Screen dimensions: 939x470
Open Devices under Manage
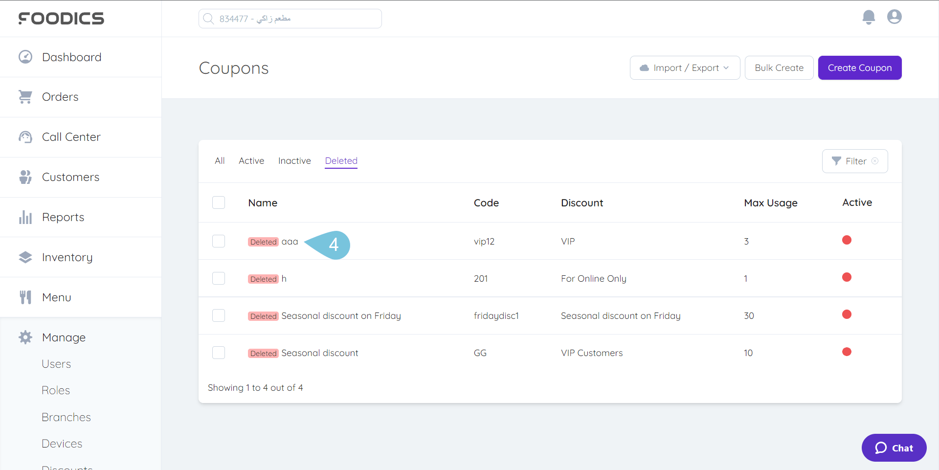[x=62, y=444]
